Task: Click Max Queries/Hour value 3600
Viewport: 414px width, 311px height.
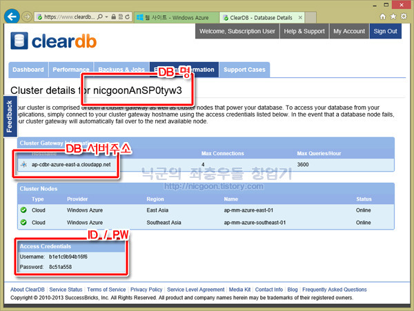Action: (303, 165)
